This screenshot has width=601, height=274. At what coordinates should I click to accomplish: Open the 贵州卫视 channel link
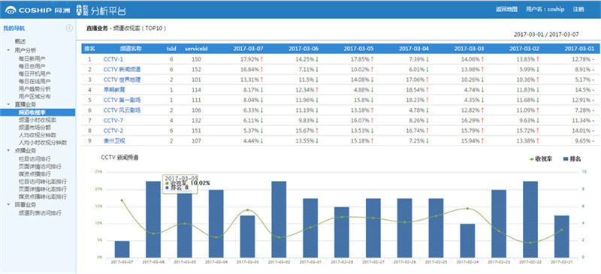(x=114, y=140)
